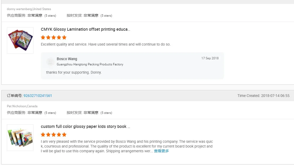Click reviewer donny wartenberg, United States

point(29,9)
